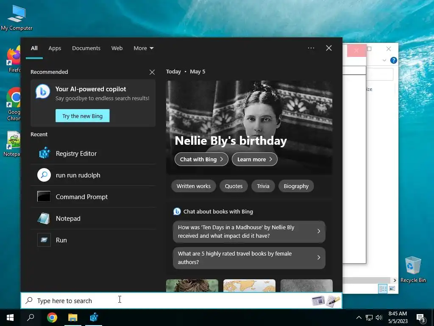
Task: Switch to Registry Editor on the taskbar
Action: click(x=94, y=318)
